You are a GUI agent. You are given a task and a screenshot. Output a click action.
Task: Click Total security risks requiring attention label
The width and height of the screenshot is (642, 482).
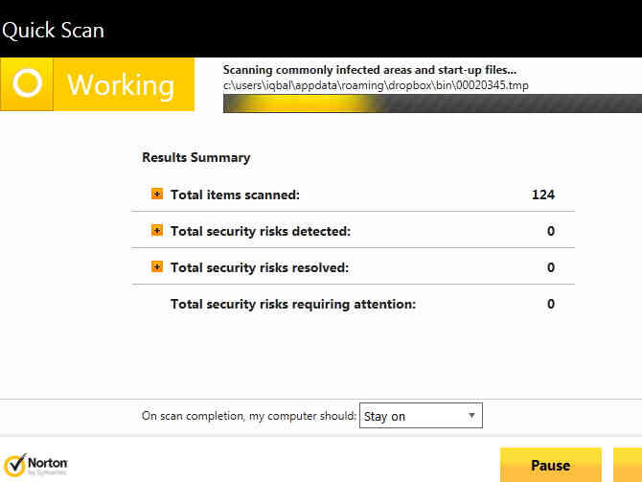292,304
